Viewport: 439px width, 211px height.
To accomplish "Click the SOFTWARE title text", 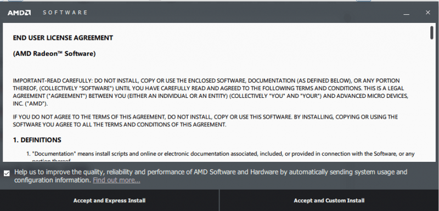I will (65, 13).
